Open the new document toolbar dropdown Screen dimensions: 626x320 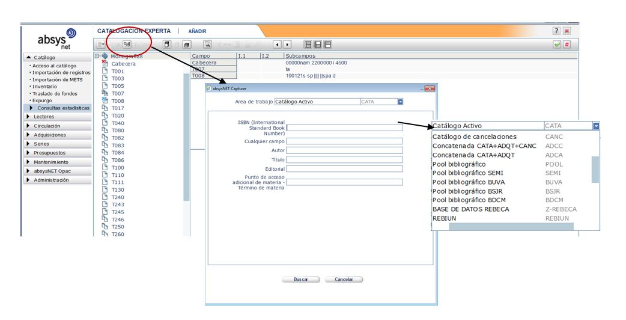pos(102,45)
